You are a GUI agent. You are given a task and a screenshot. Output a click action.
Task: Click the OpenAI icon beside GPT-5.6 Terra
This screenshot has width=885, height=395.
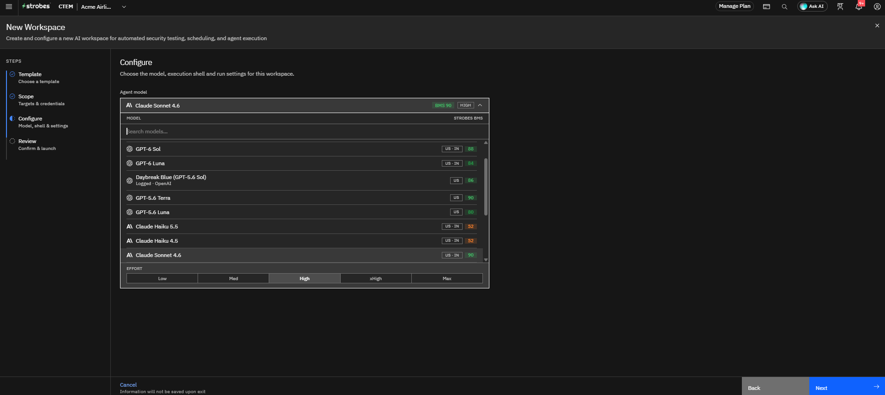(130, 198)
